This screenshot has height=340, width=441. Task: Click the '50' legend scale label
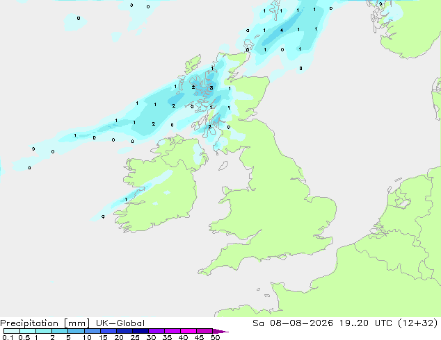(x=215, y=337)
